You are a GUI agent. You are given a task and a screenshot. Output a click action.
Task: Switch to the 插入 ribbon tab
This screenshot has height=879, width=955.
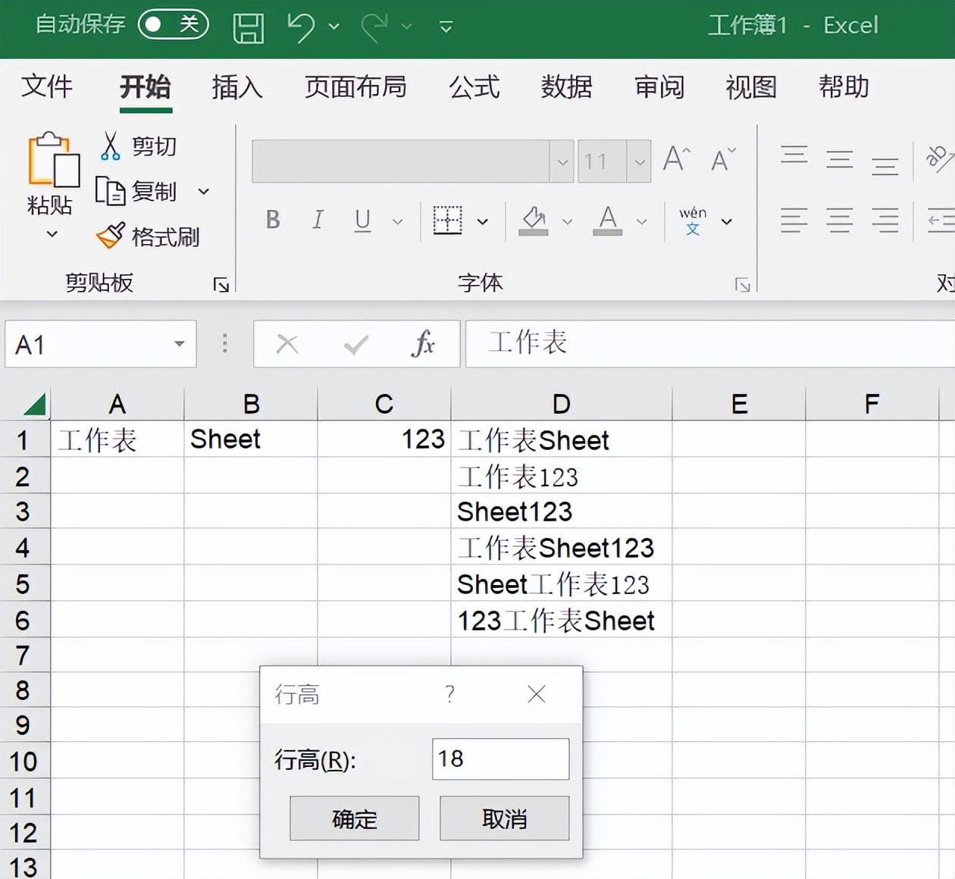coord(236,88)
